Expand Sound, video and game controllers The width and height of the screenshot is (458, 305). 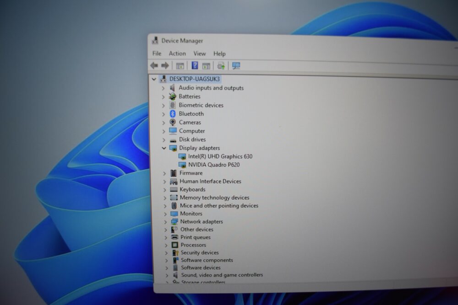point(167,275)
